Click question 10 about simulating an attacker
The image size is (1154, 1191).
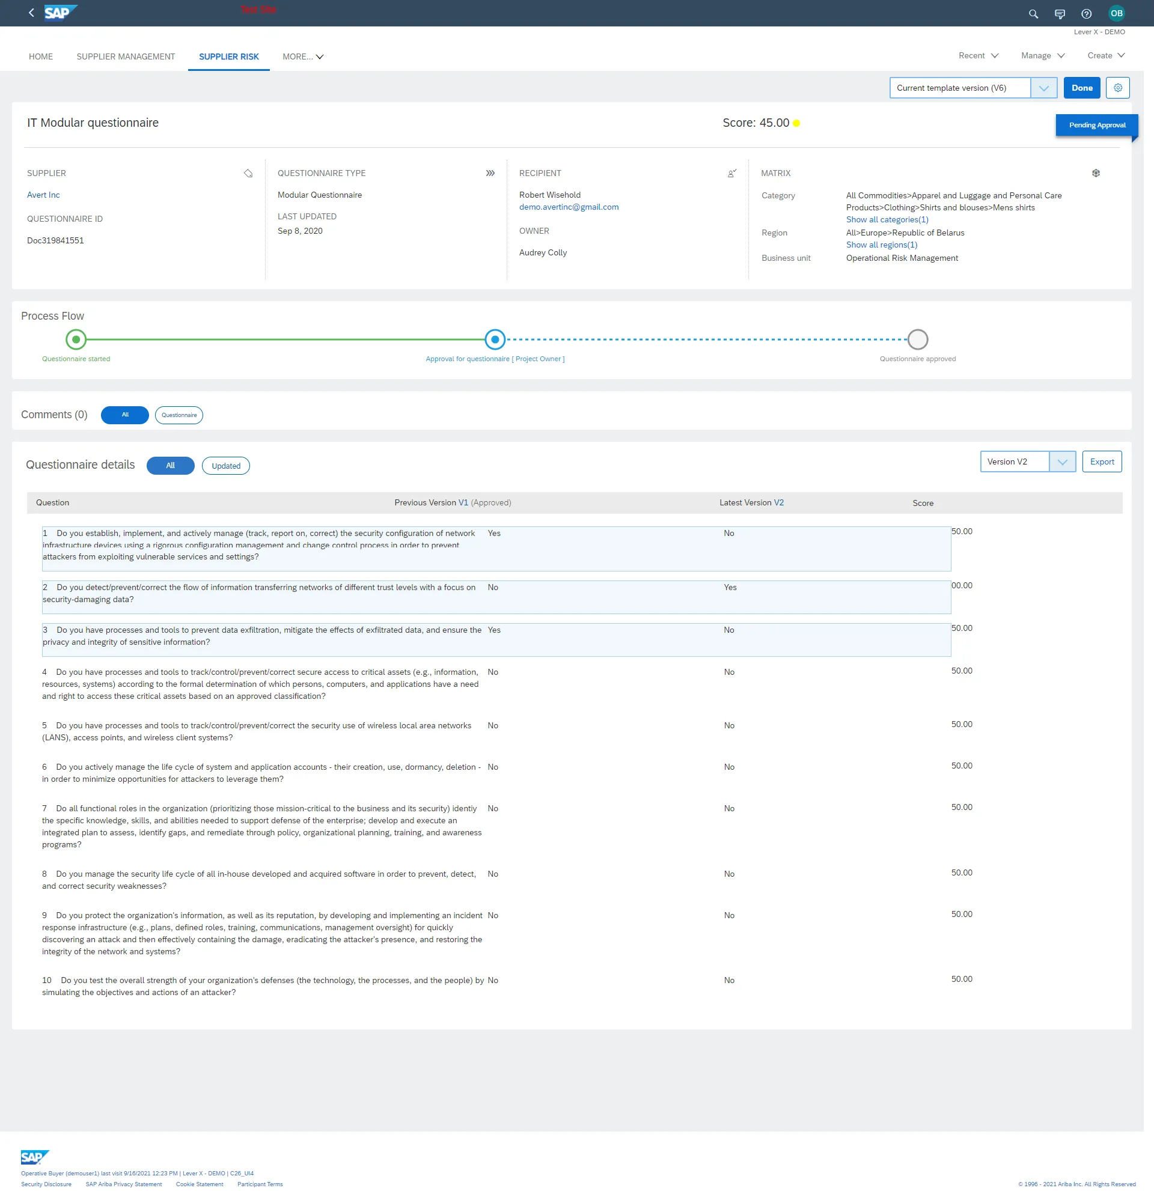[x=263, y=986]
